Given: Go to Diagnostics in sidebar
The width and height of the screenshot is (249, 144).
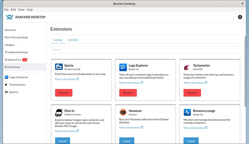Looking at the screenshot, I should click(x=13, y=60).
